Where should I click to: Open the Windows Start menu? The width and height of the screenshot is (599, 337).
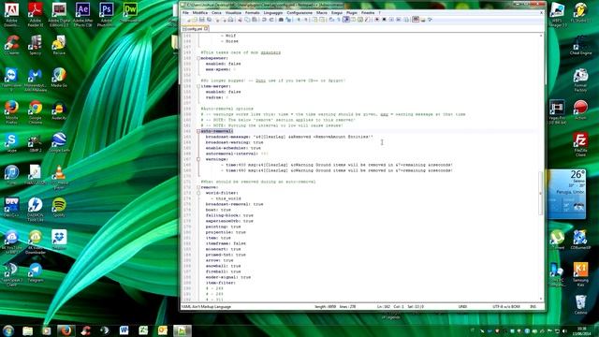click(8, 330)
